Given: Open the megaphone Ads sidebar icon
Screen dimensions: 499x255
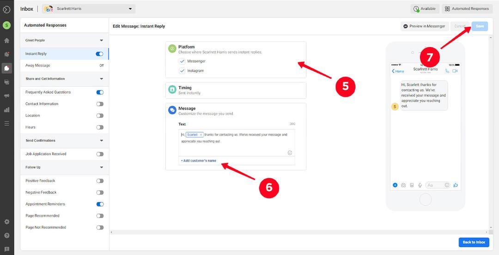Looking at the screenshot, I should pos(6,96).
